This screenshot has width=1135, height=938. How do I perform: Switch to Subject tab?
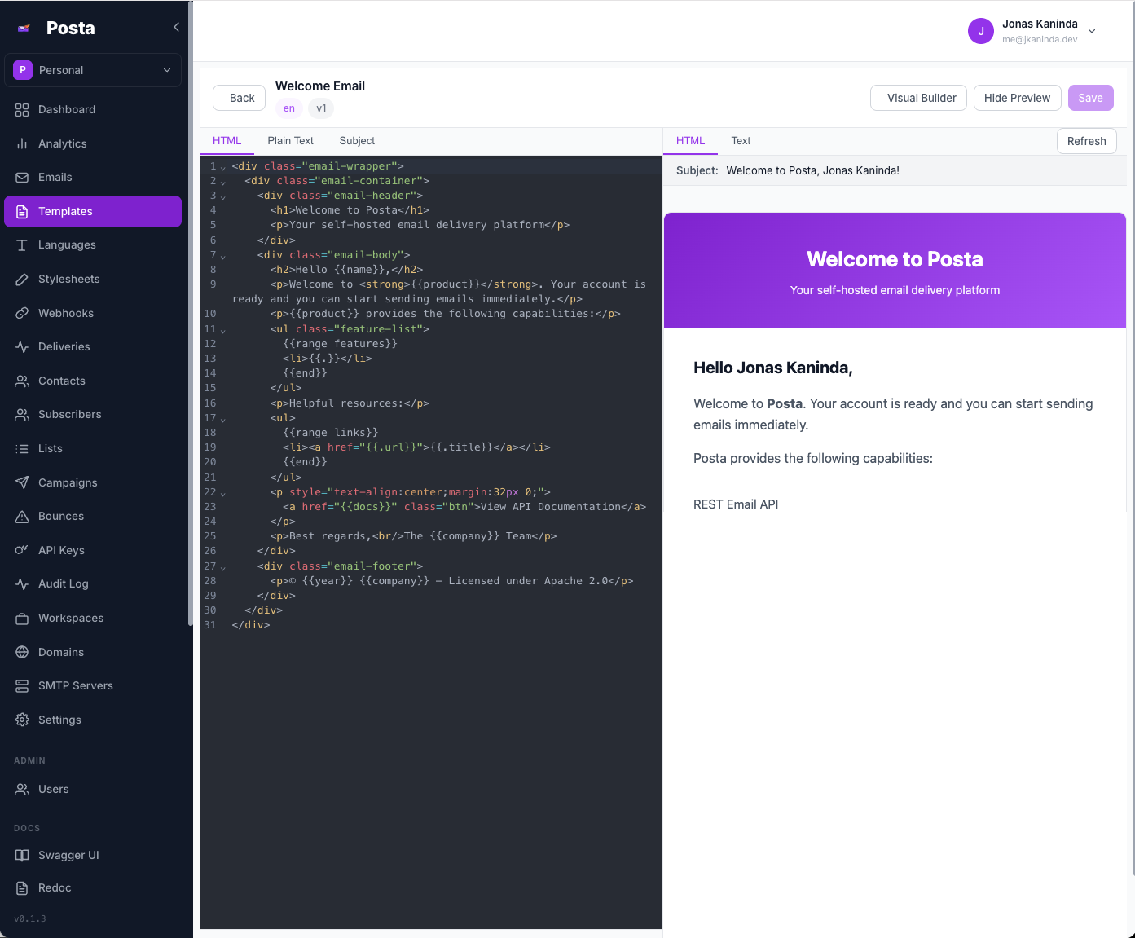coord(357,141)
